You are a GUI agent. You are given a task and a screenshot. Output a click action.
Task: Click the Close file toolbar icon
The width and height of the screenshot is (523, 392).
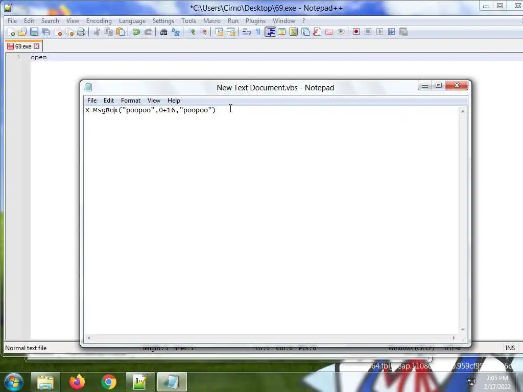click(x=58, y=32)
